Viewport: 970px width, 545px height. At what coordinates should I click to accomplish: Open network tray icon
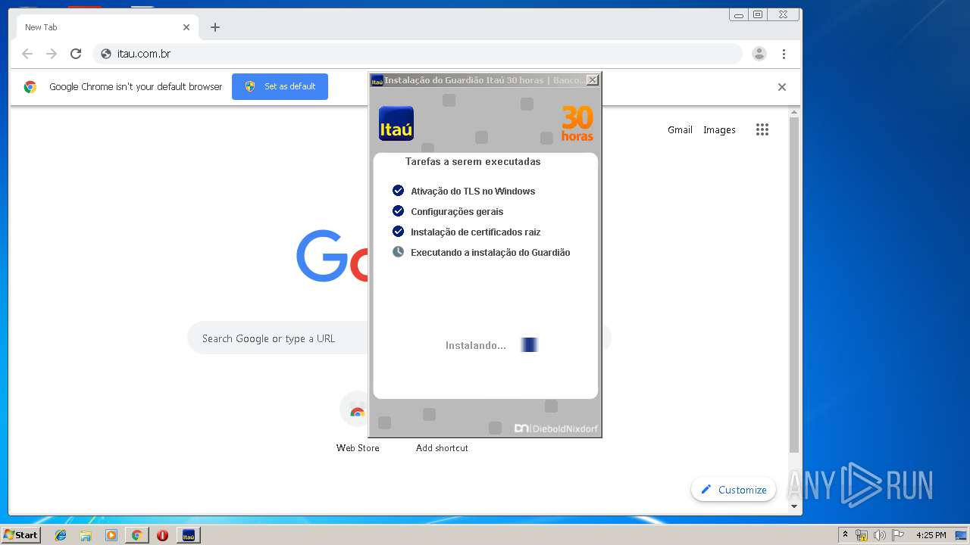pyautogui.click(x=862, y=535)
